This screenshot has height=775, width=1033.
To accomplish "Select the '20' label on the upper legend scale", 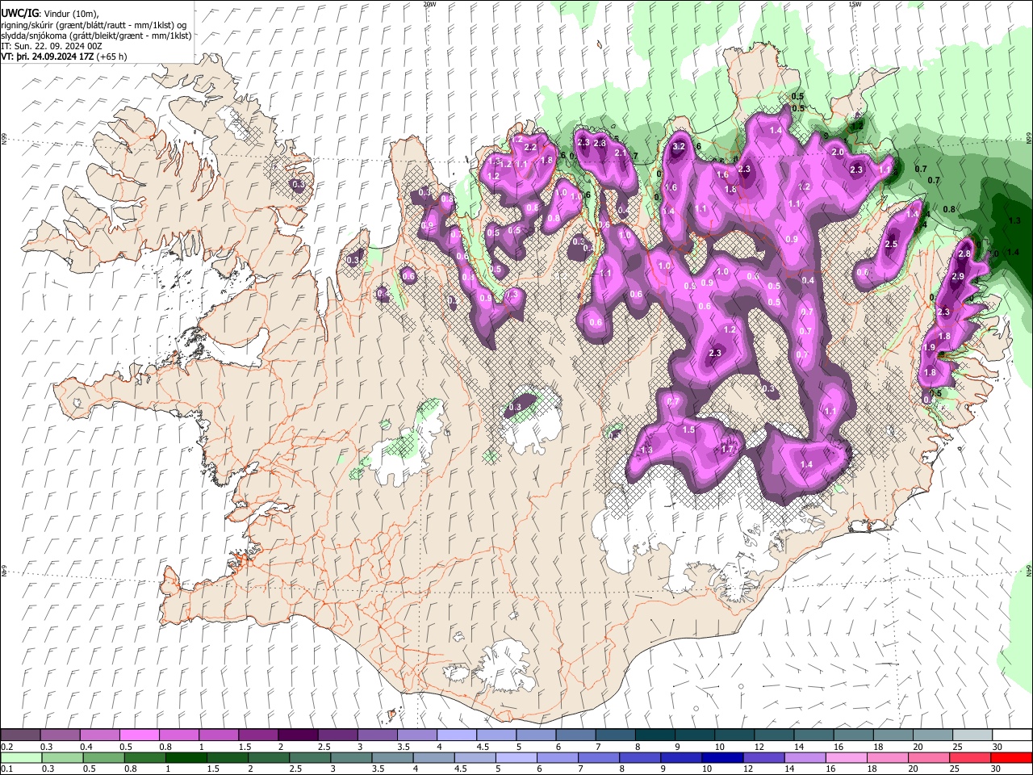I will 918,747.
